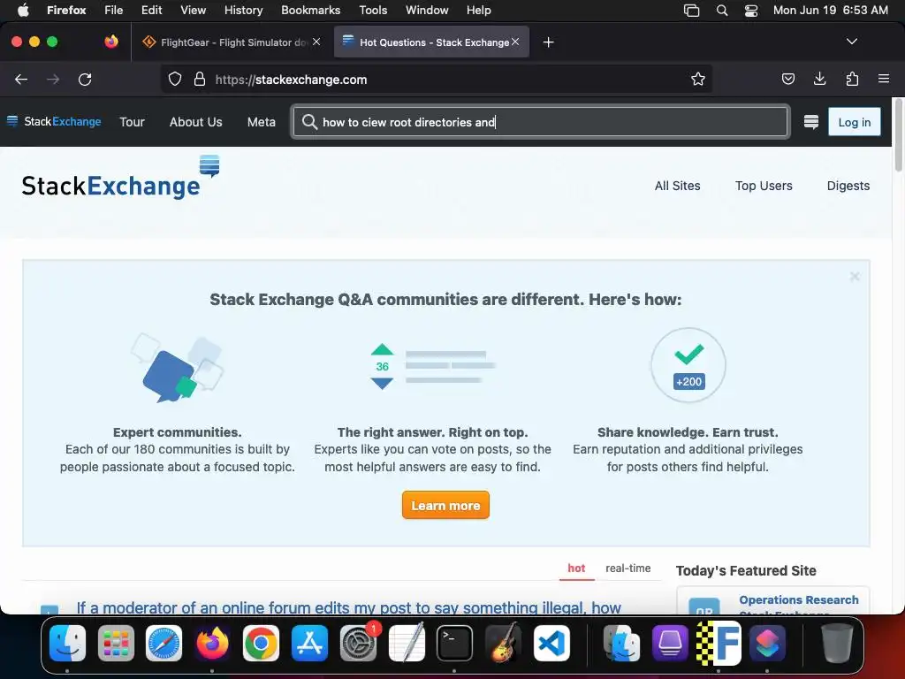Open the Apple menu

coord(23,10)
